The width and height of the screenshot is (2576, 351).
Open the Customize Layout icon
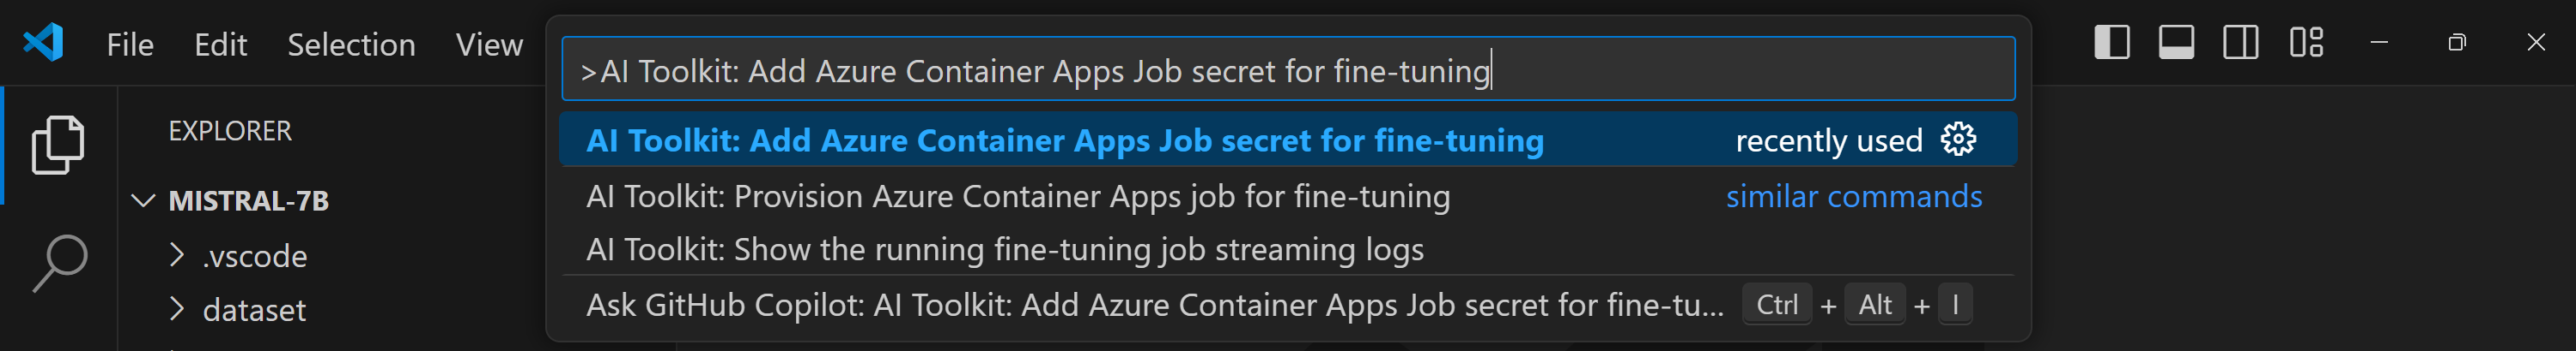[2306, 43]
